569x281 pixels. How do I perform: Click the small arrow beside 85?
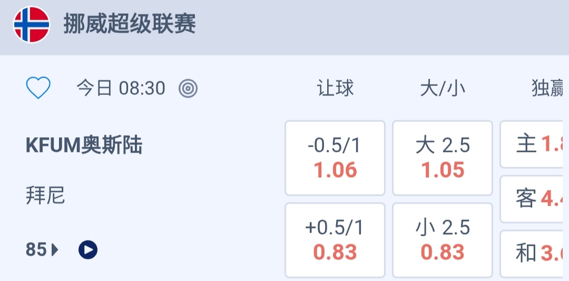55,249
